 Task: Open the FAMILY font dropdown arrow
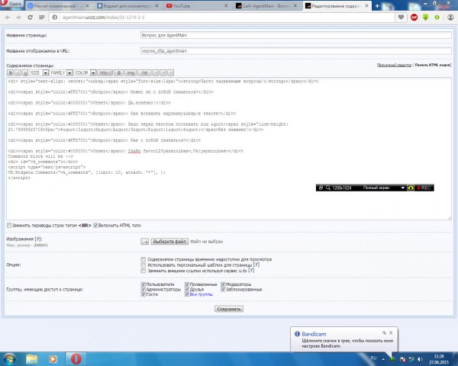(69, 72)
